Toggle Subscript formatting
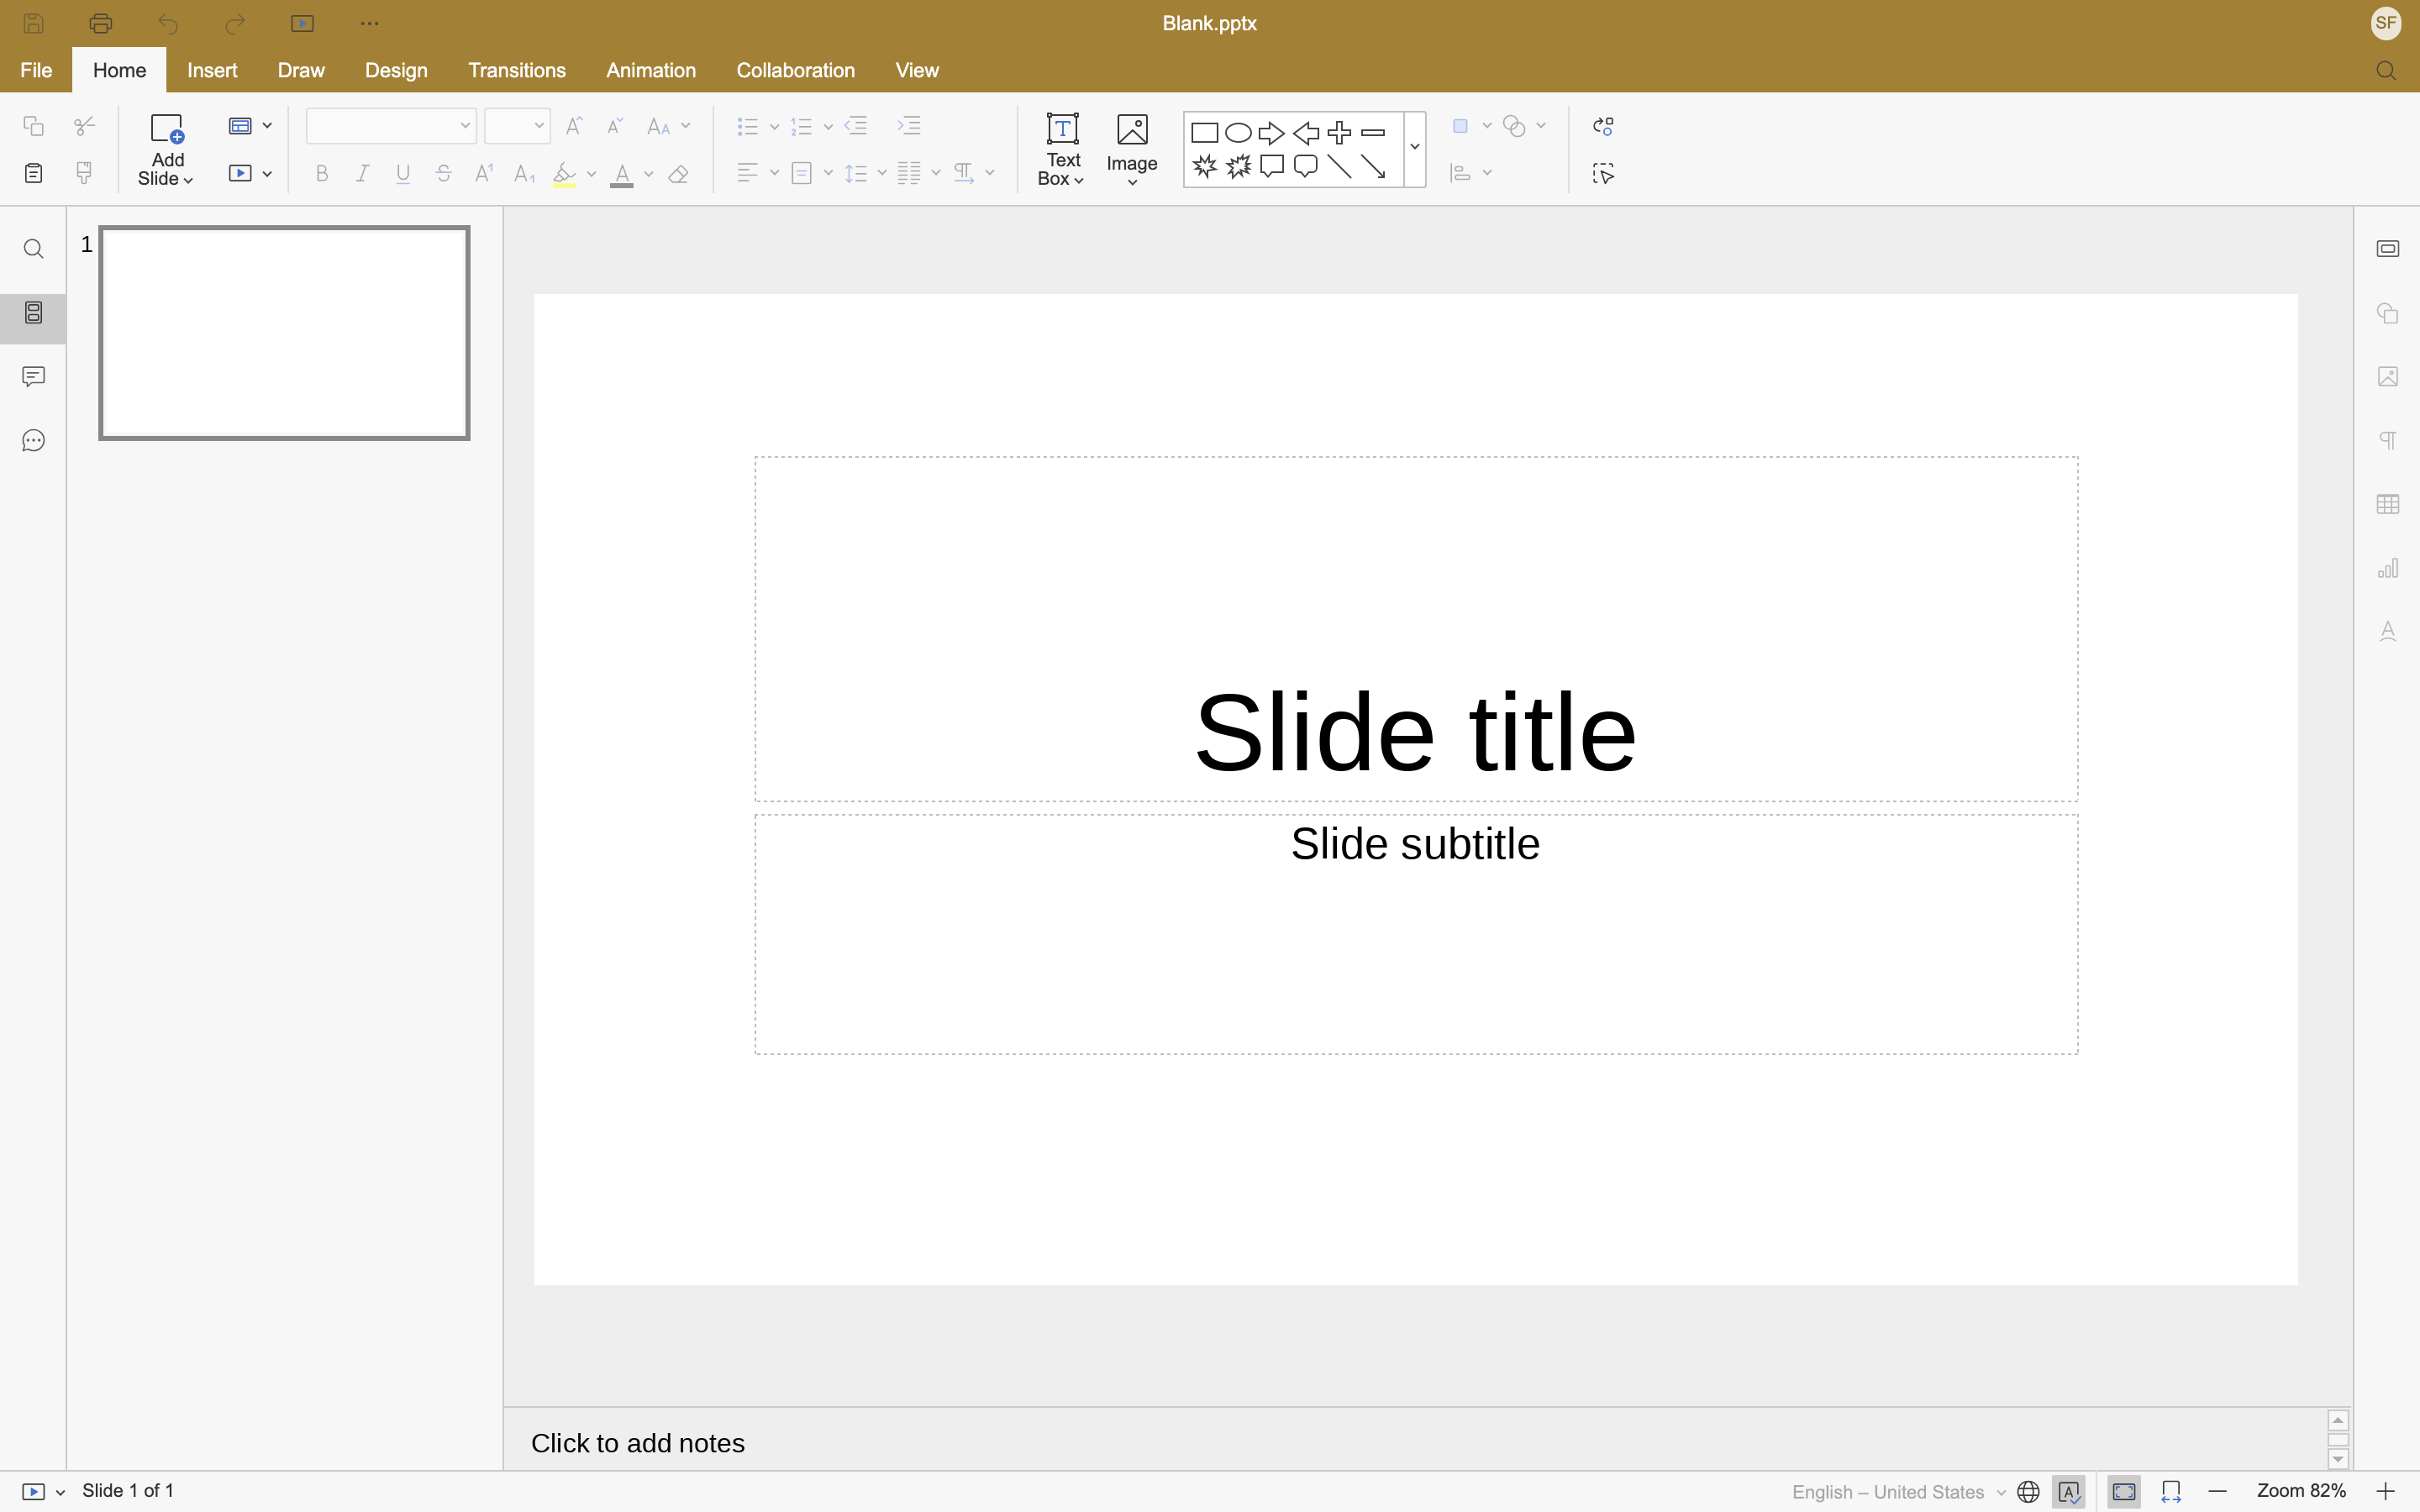Viewport: 2420px width, 1512px height. [x=524, y=174]
